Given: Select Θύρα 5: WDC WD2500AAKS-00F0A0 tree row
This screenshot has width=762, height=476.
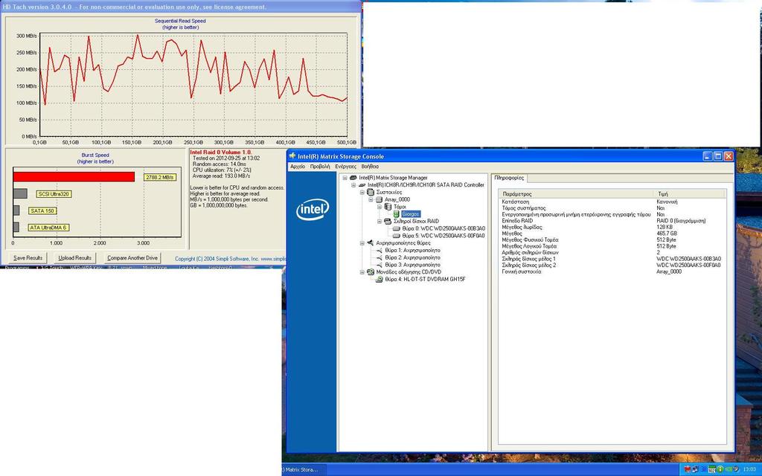Looking at the screenshot, I should 444,236.
